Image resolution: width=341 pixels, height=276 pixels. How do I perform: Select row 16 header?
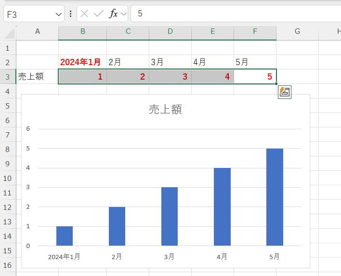tap(8, 265)
